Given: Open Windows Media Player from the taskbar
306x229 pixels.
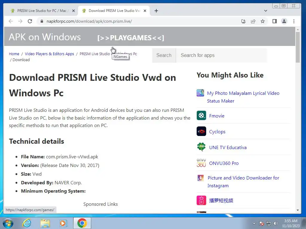Looking at the screenshot, I should click(x=63, y=223).
